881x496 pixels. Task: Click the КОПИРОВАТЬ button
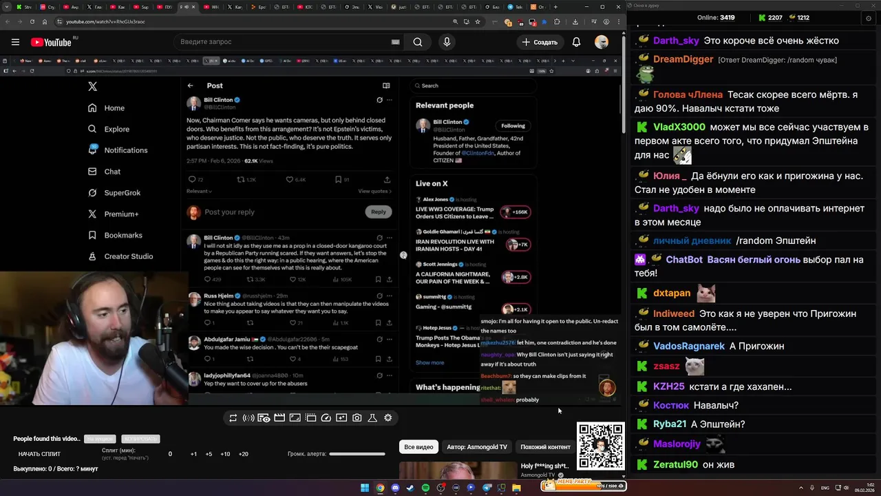tap(140, 439)
